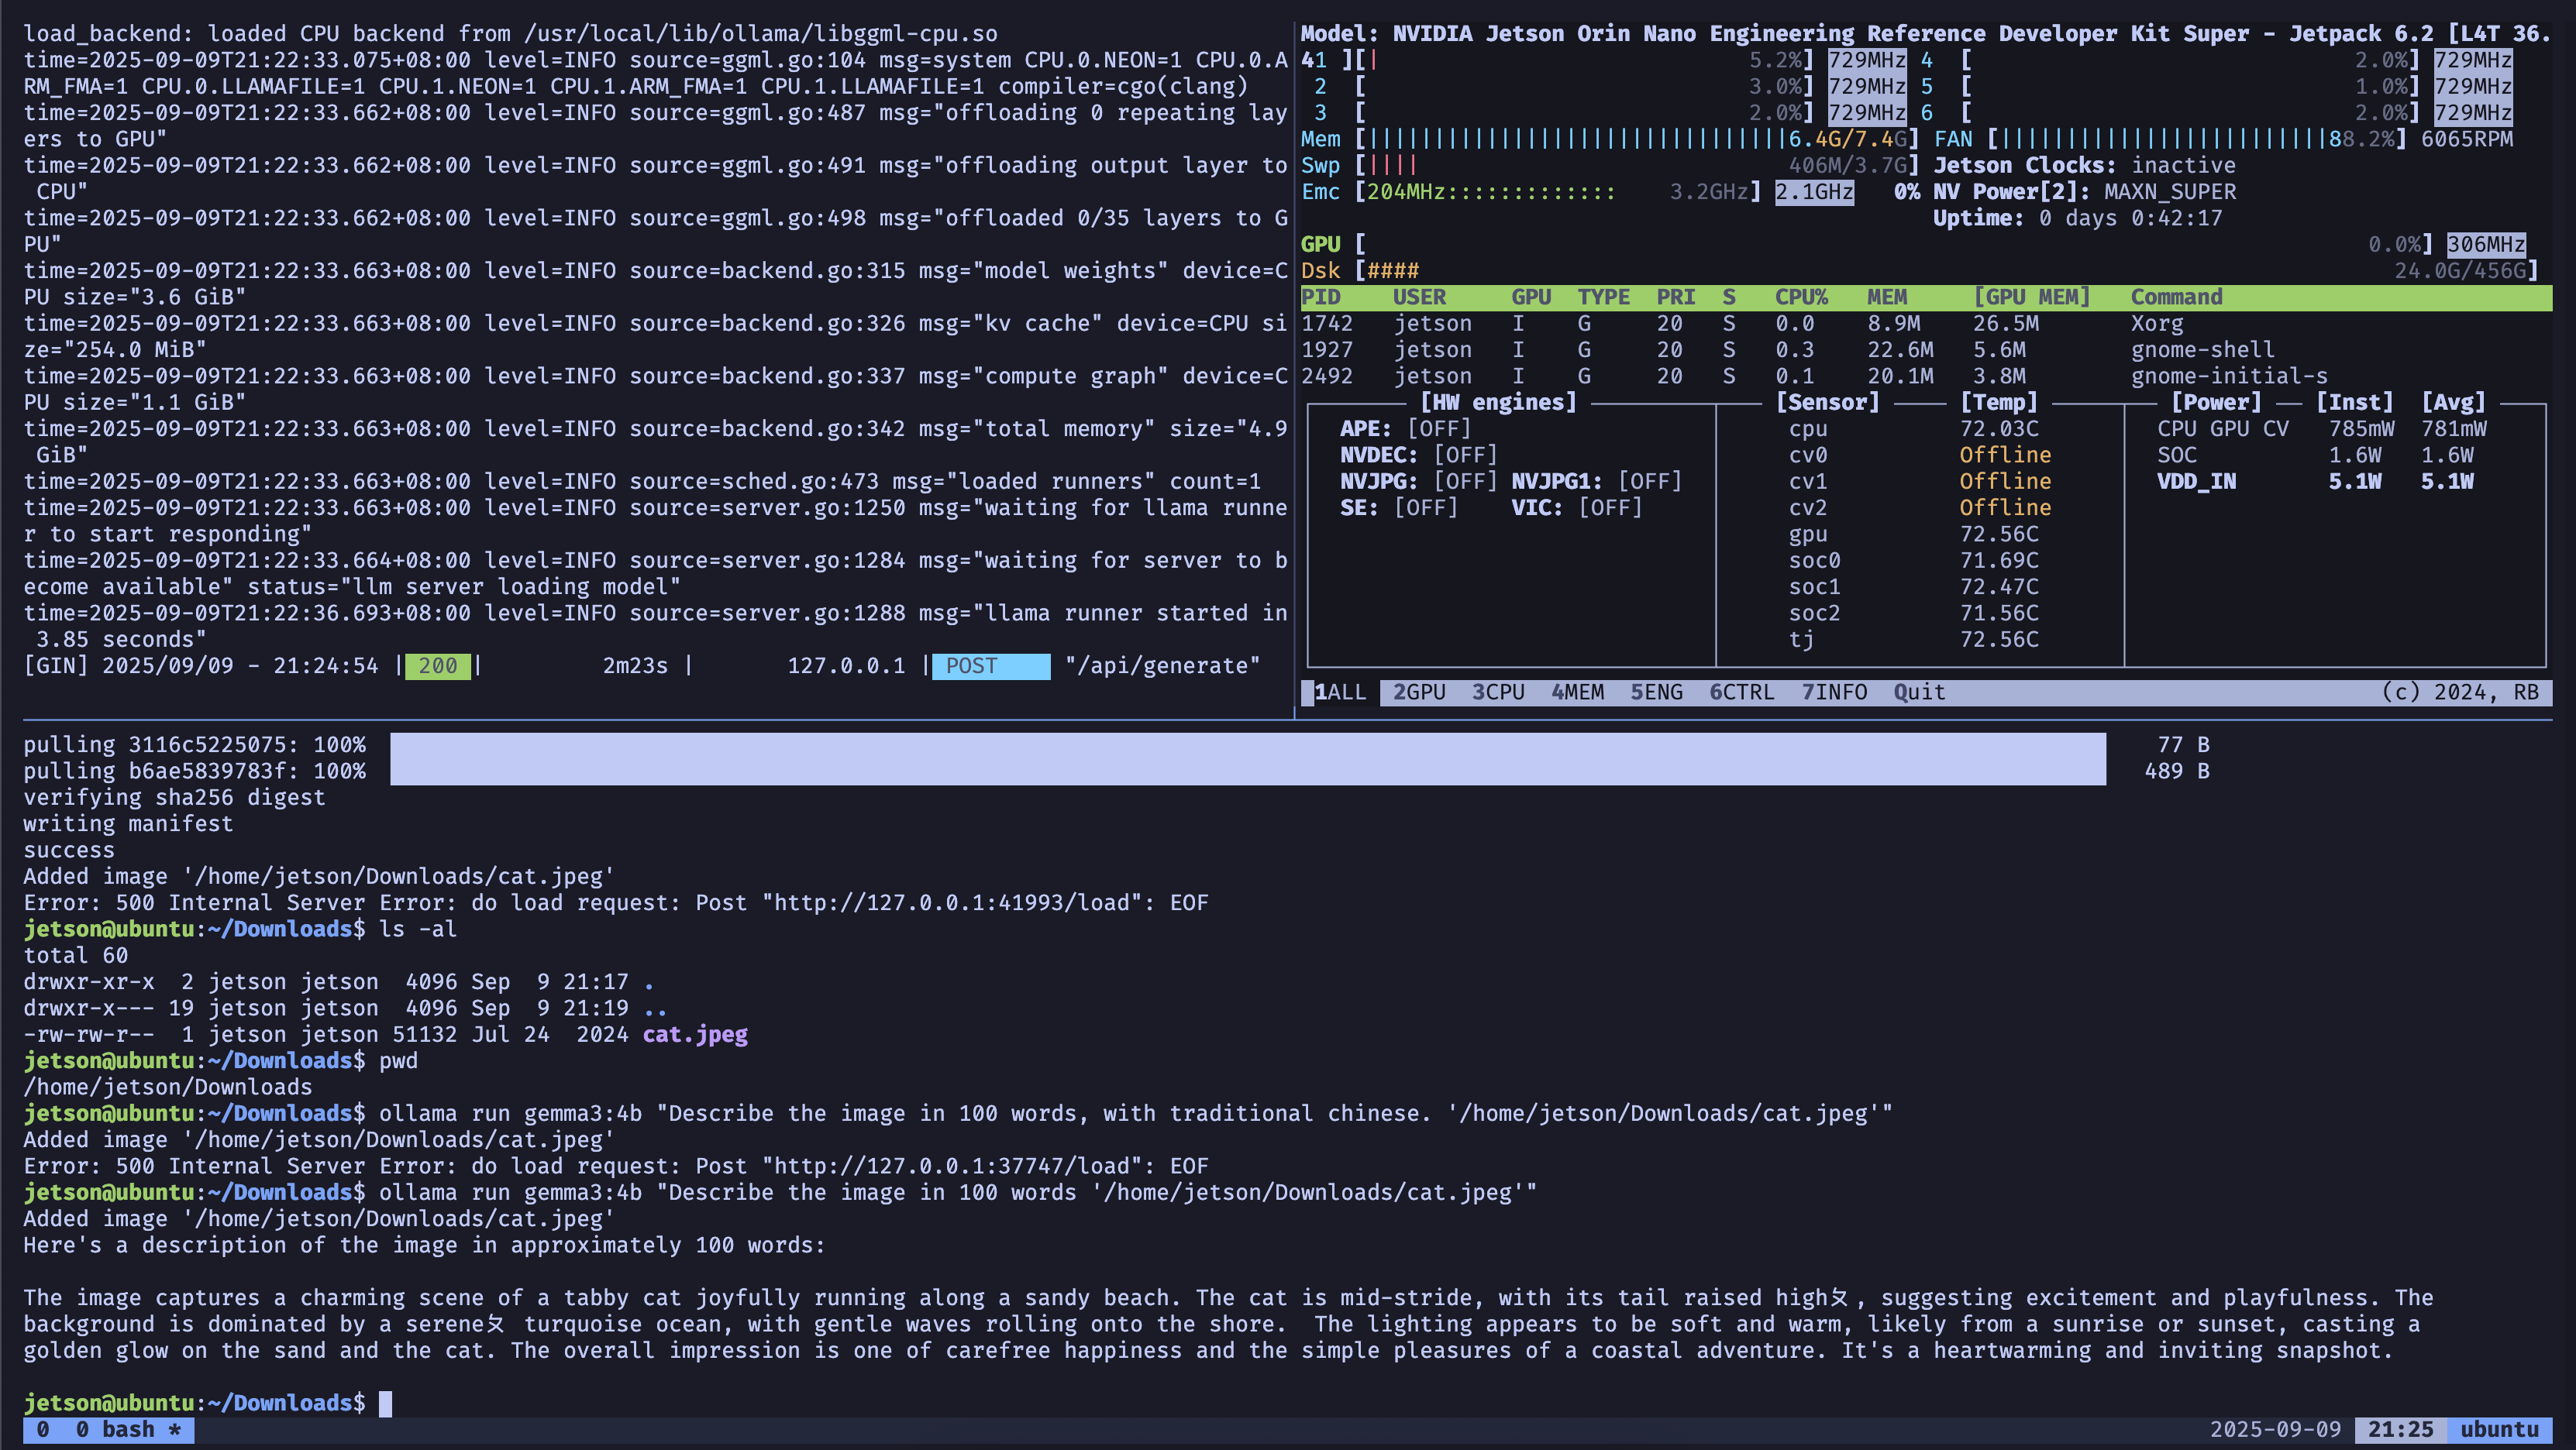The height and width of the screenshot is (1450, 2576).
Task: Click the PID column header
Action: [1320, 297]
